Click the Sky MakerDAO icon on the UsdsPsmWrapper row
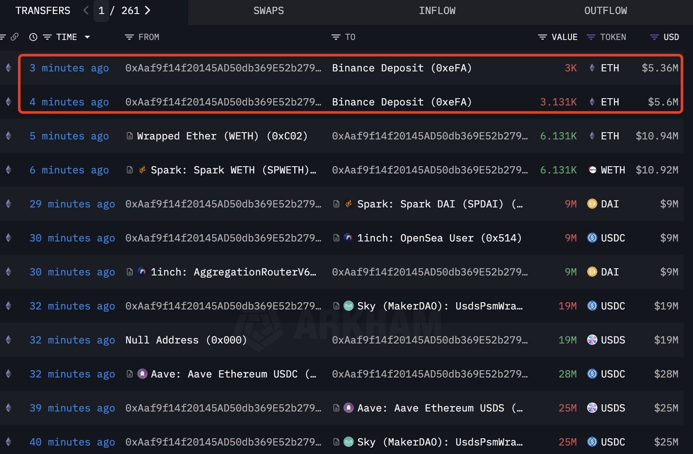 click(x=349, y=306)
